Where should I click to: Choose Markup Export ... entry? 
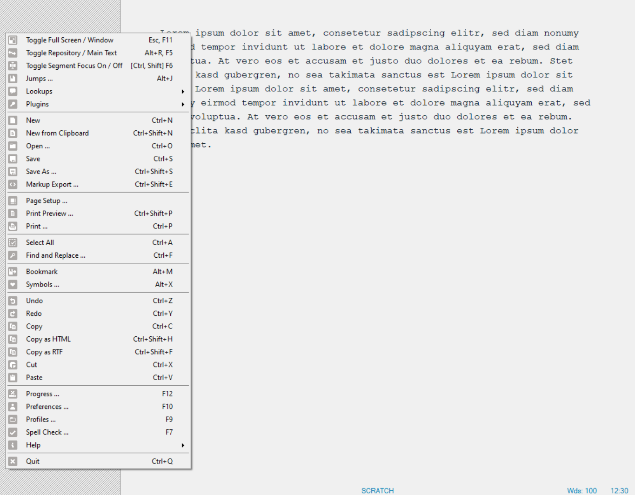(98, 184)
